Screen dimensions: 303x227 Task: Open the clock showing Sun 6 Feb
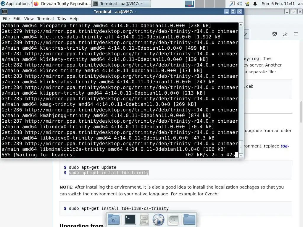point(278,4)
